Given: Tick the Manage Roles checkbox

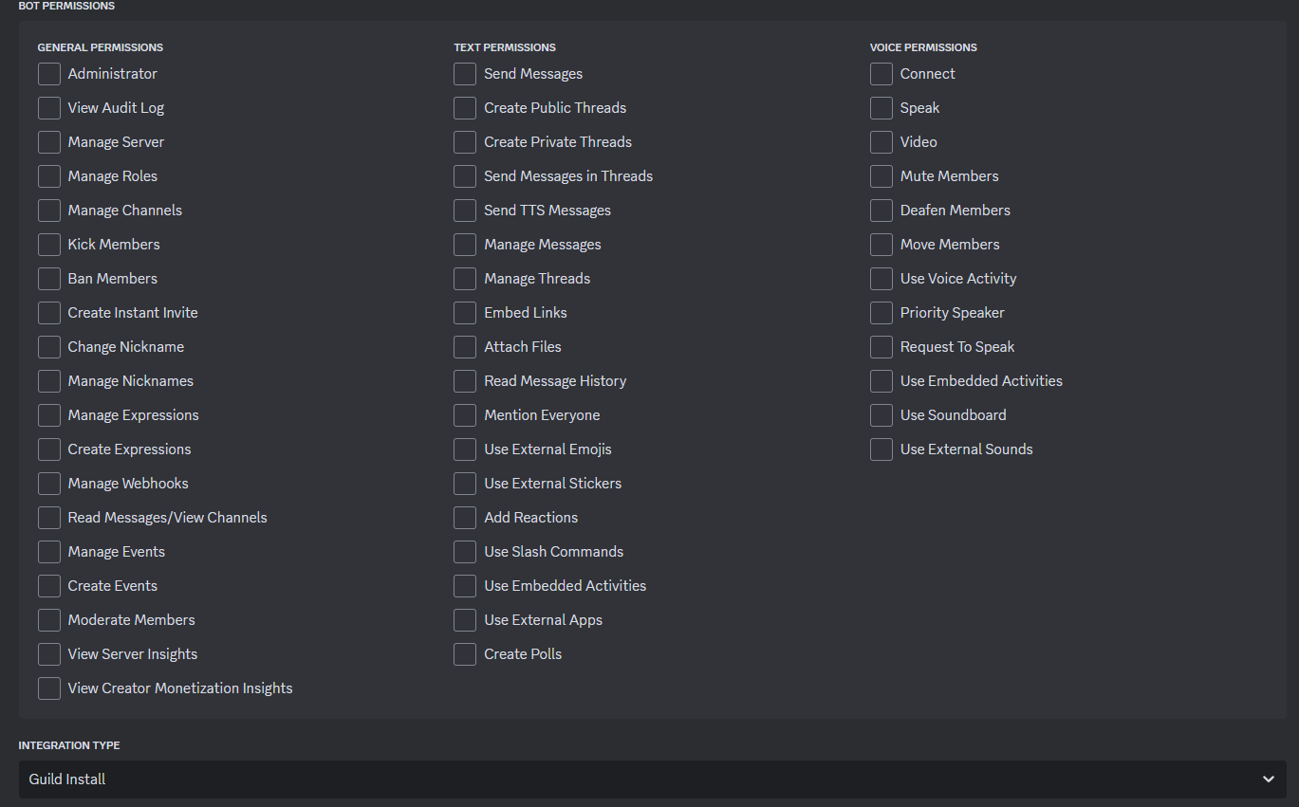Looking at the screenshot, I should tap(49, 176).
